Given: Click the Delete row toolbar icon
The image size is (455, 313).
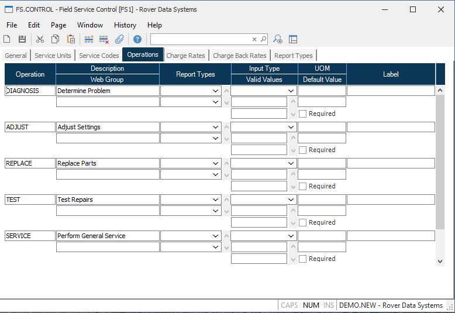Looking at the screenshot, I should point(104,39).
